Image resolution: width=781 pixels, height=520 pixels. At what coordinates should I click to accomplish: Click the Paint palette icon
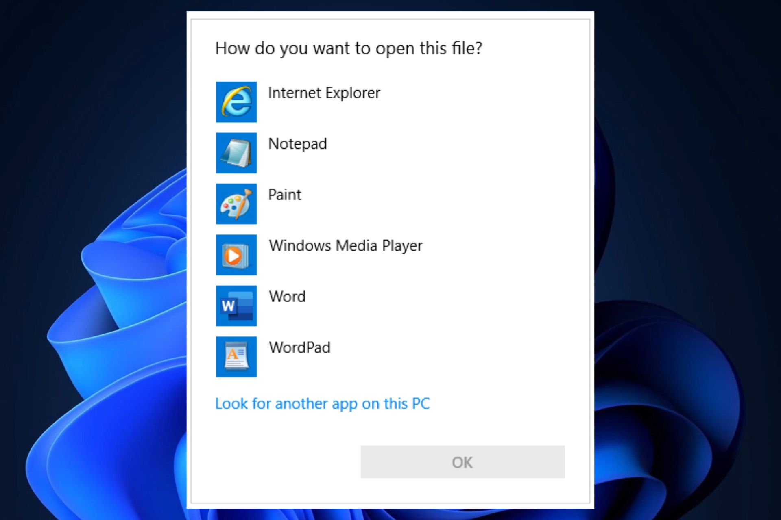click(236, 204)
